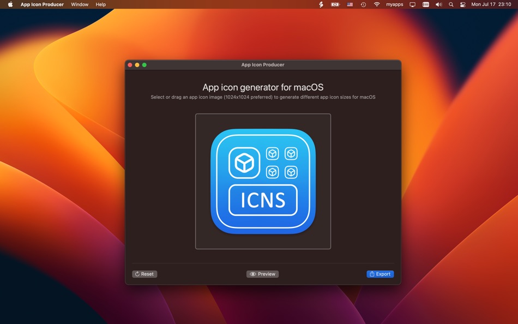Screen dimensions: 518x324
Task: Open the App Icon Producer menu
Action: (42, 4)
